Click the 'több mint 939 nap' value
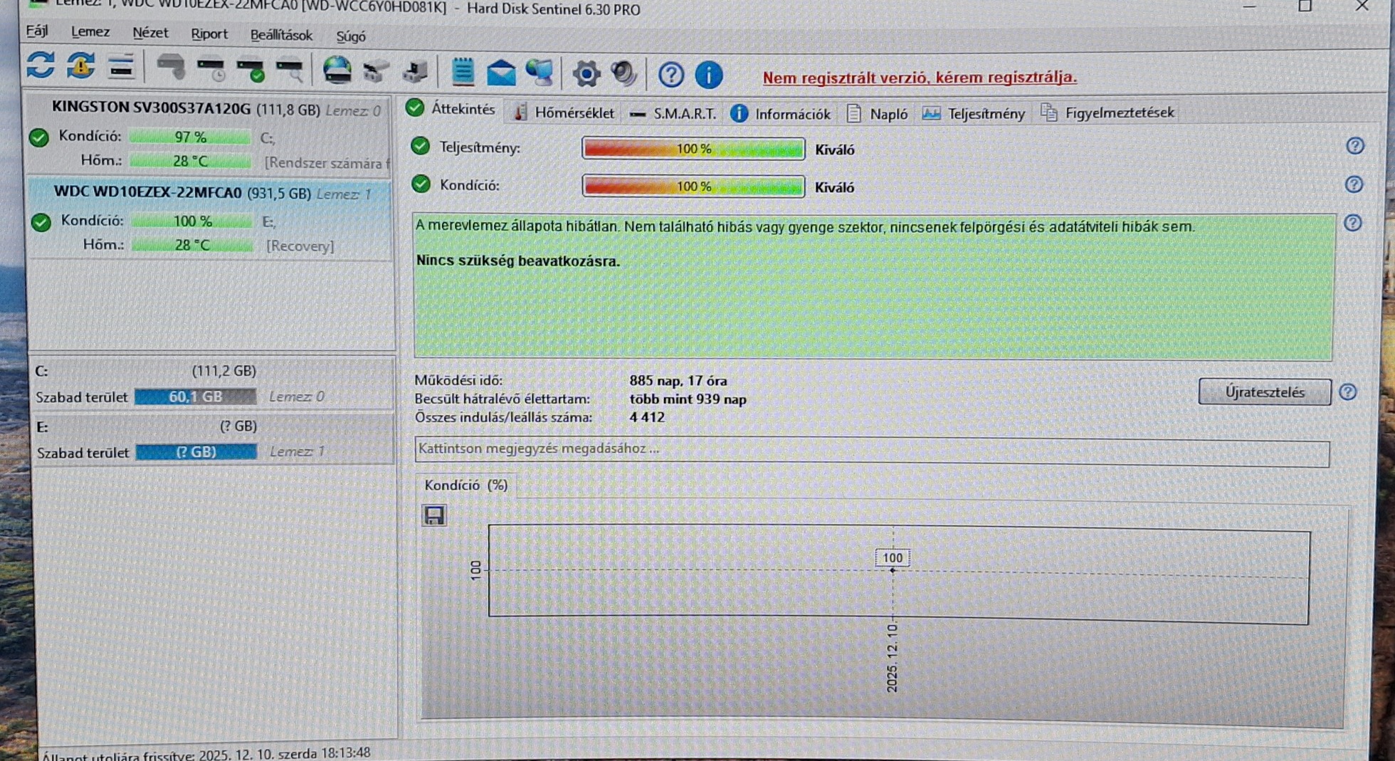Image resolution: width=1395 pixels, height=761 pixels. point(688,399)
